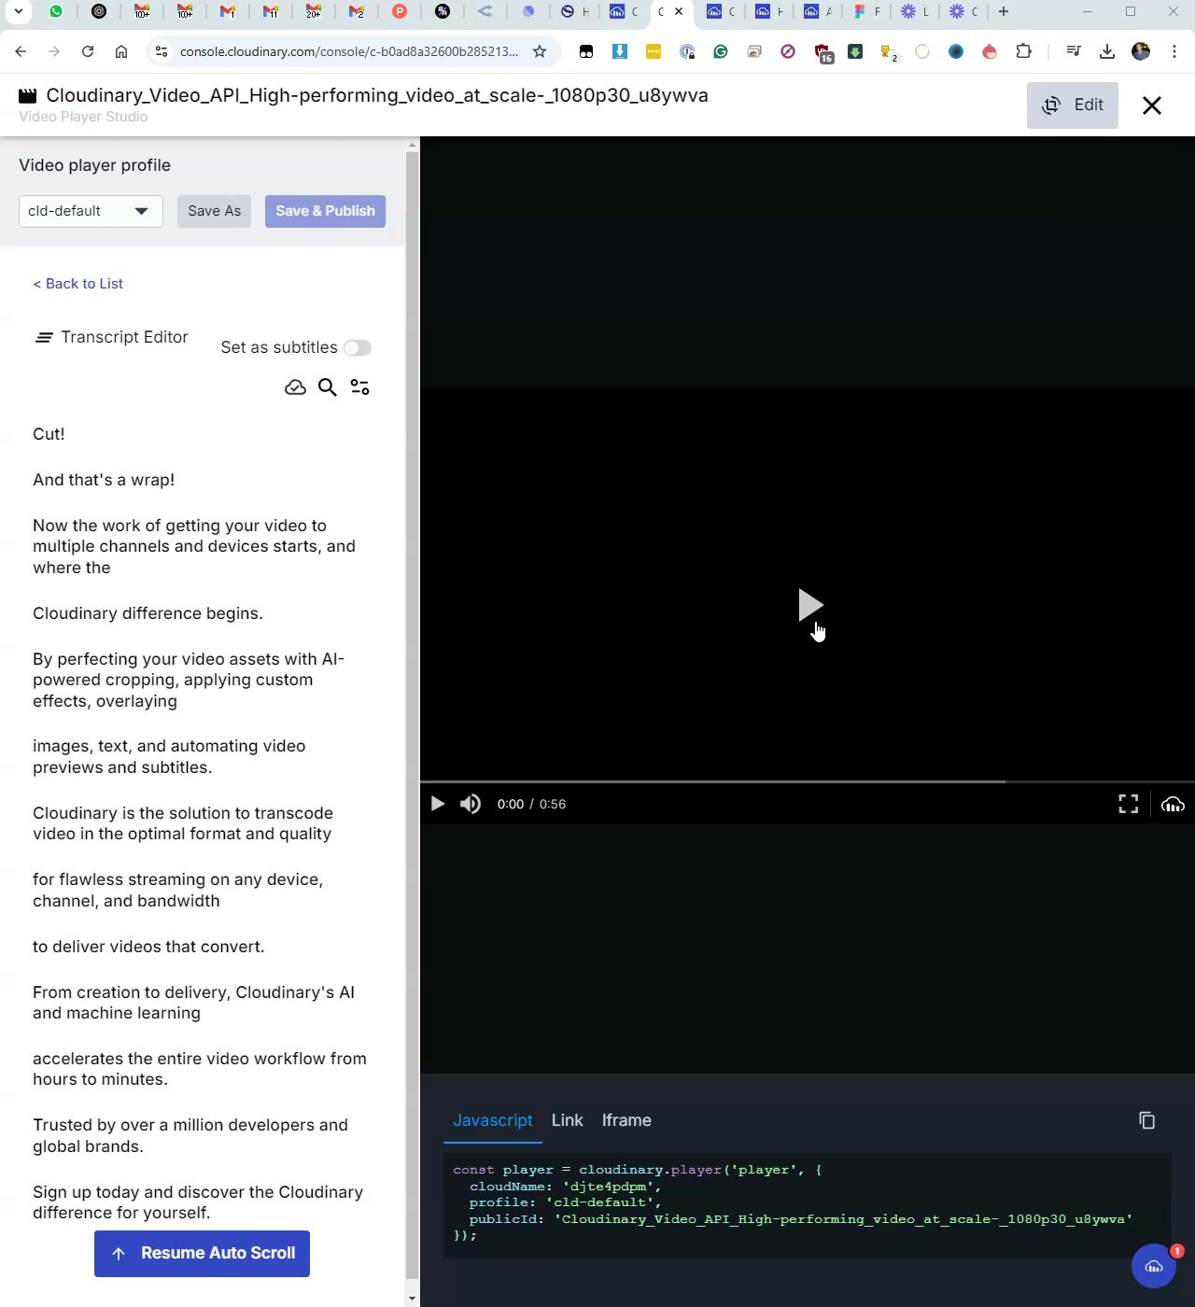
Task: Go back via Back to List link
Action: [78, 284]
